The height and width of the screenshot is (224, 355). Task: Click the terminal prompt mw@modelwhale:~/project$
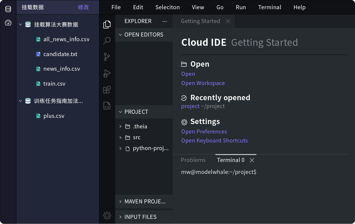coord(219,172)
